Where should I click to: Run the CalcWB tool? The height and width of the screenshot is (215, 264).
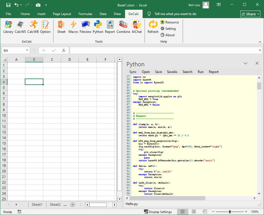click(x=33, y=27)
